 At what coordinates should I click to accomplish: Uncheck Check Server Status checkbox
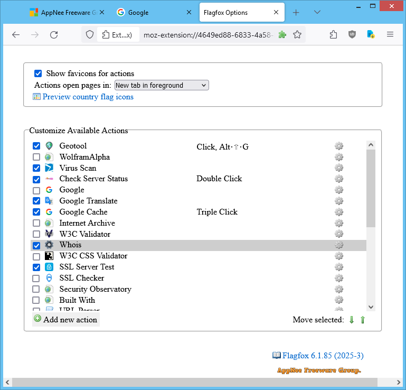click(36, 179)
